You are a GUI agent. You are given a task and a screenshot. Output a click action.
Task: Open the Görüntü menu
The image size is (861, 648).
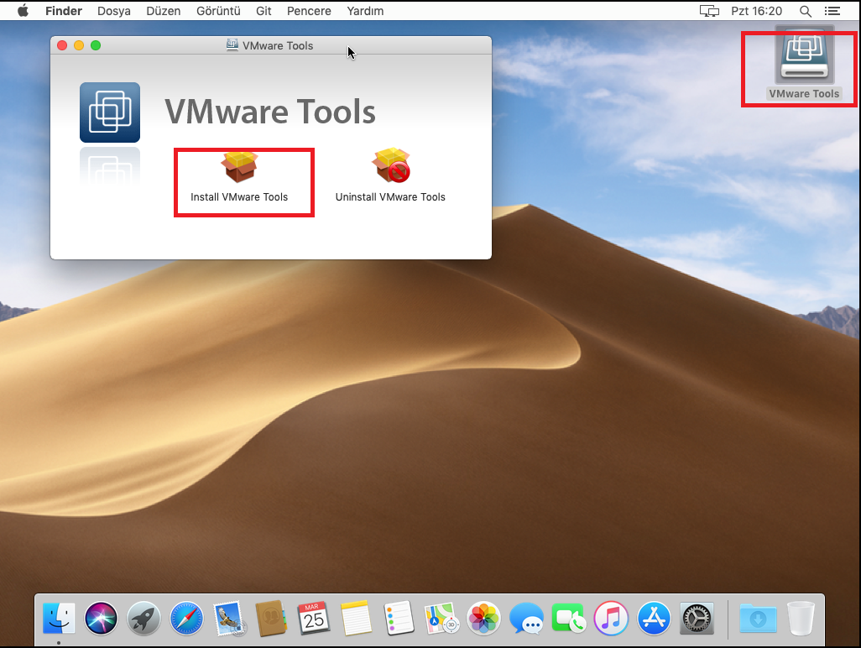(x=218, y=11)
